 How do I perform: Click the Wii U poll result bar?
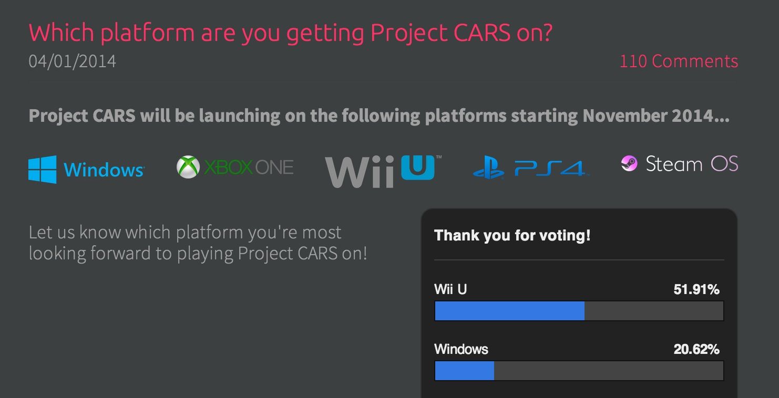coord(579,311)
